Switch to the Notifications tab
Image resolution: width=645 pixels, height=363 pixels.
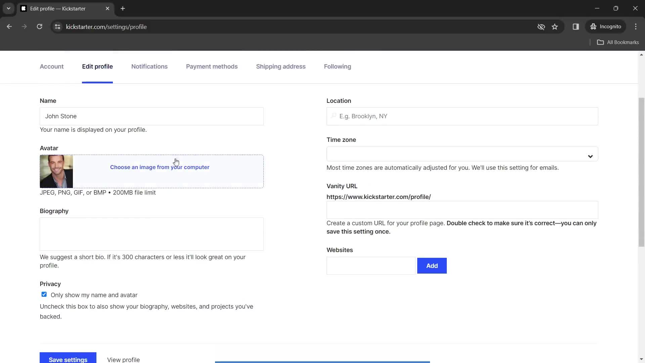click(149, 67)
